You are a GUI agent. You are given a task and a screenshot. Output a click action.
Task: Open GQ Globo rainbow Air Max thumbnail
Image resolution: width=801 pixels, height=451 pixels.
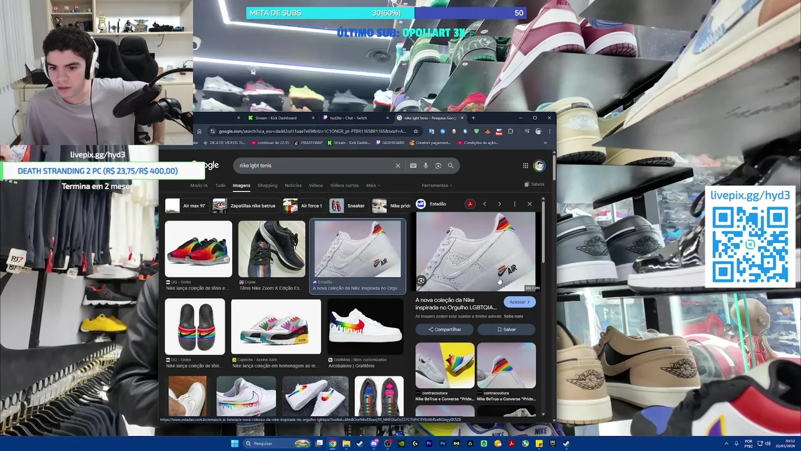198,249
